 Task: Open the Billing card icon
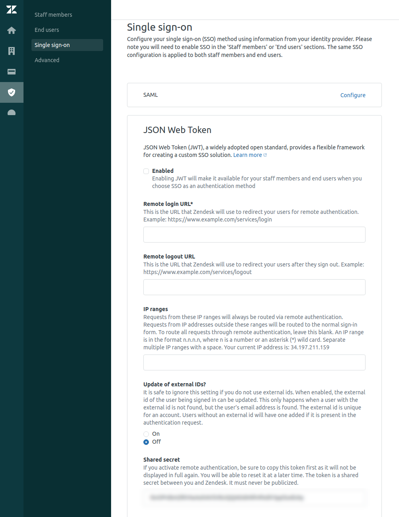12,72
